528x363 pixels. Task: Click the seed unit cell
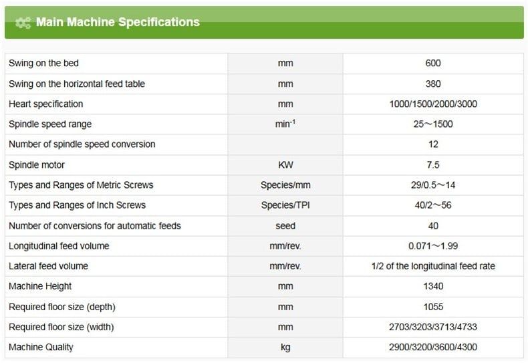[x=285, y=226]
